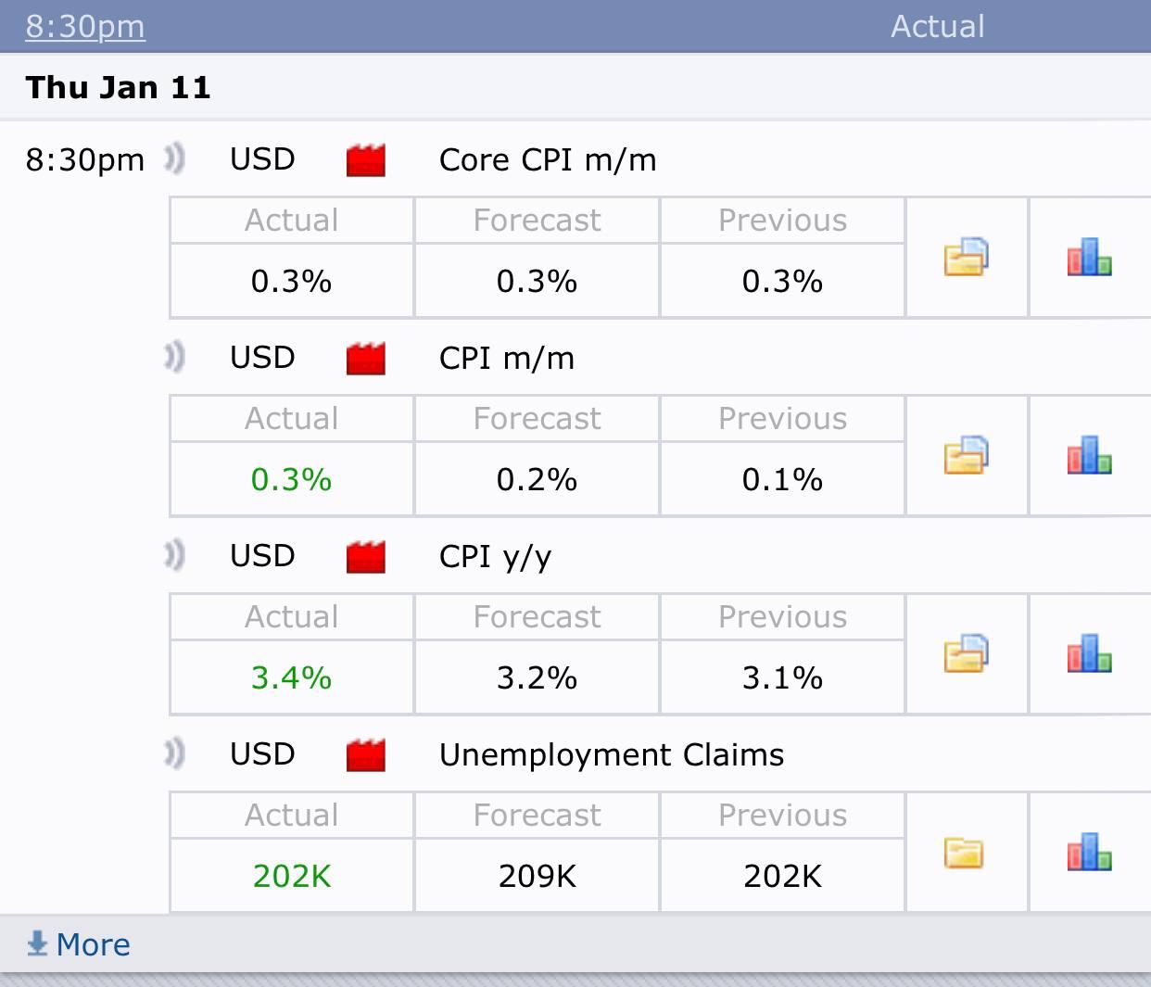Toggle sound alert for CPI m/m
The width and height of the screenshot is (1151, 987).
[x=174, y=357]
